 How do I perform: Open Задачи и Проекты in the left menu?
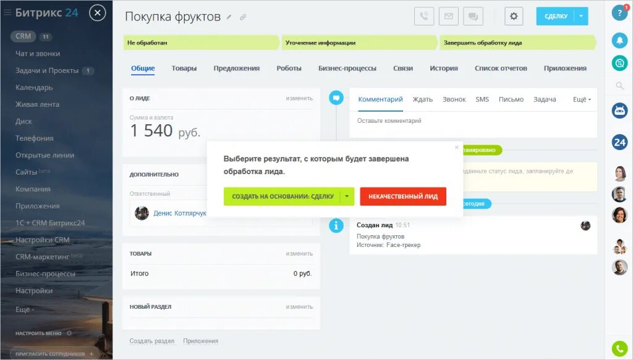tap(47, 70)
